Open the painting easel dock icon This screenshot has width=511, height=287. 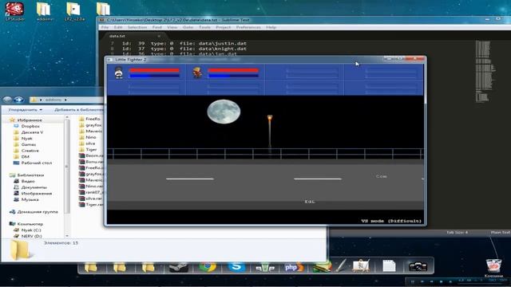(x=361, y=265)
